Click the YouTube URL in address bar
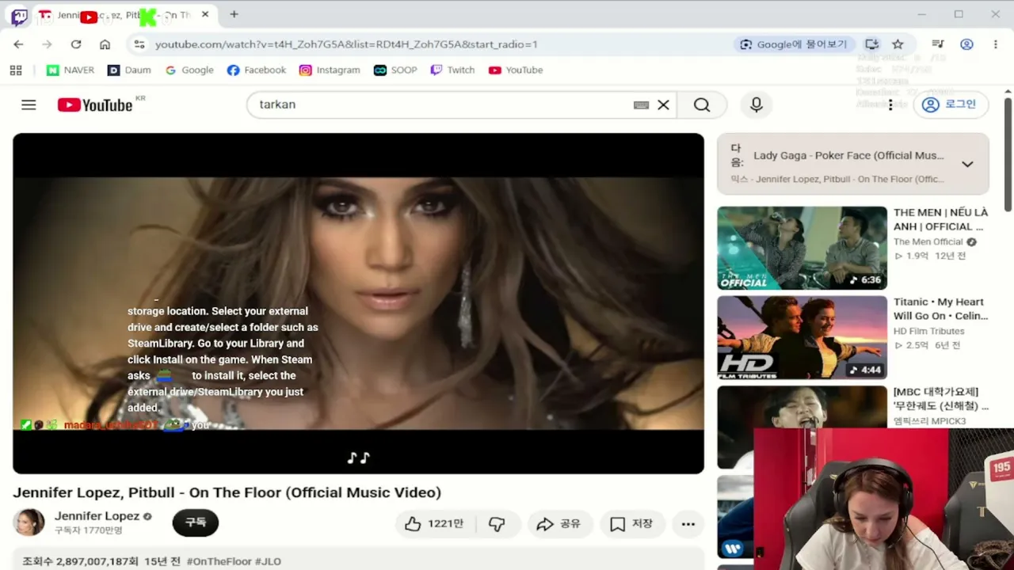Viewport: 1014px width, 570px height. (x=346, y=44)
